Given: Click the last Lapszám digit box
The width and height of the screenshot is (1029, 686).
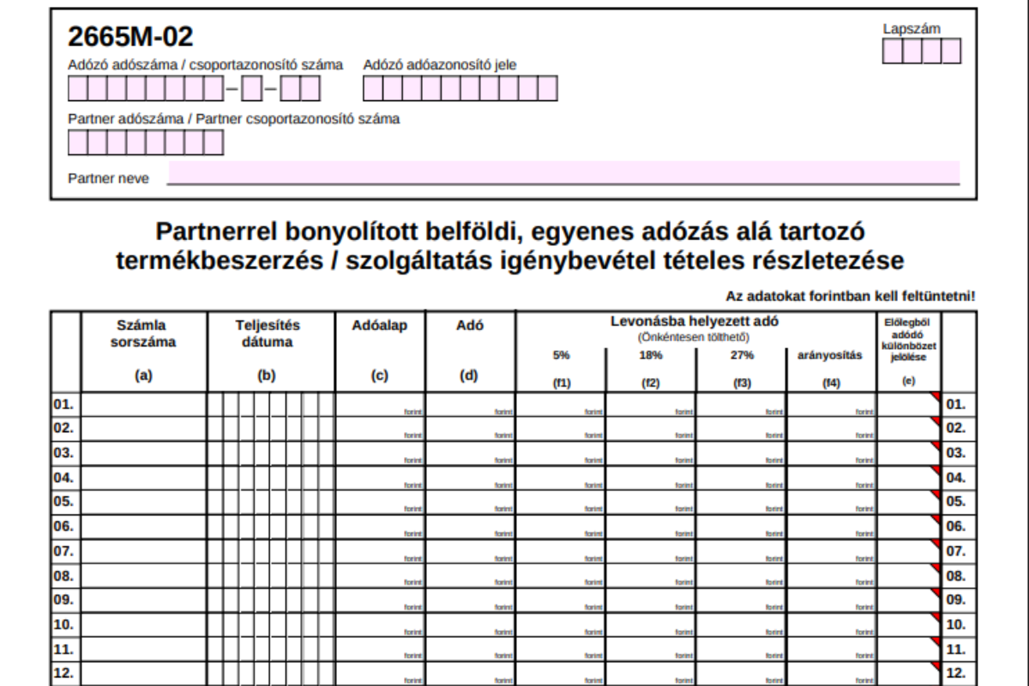Looking at the screenshot, I should coord(951,51).
